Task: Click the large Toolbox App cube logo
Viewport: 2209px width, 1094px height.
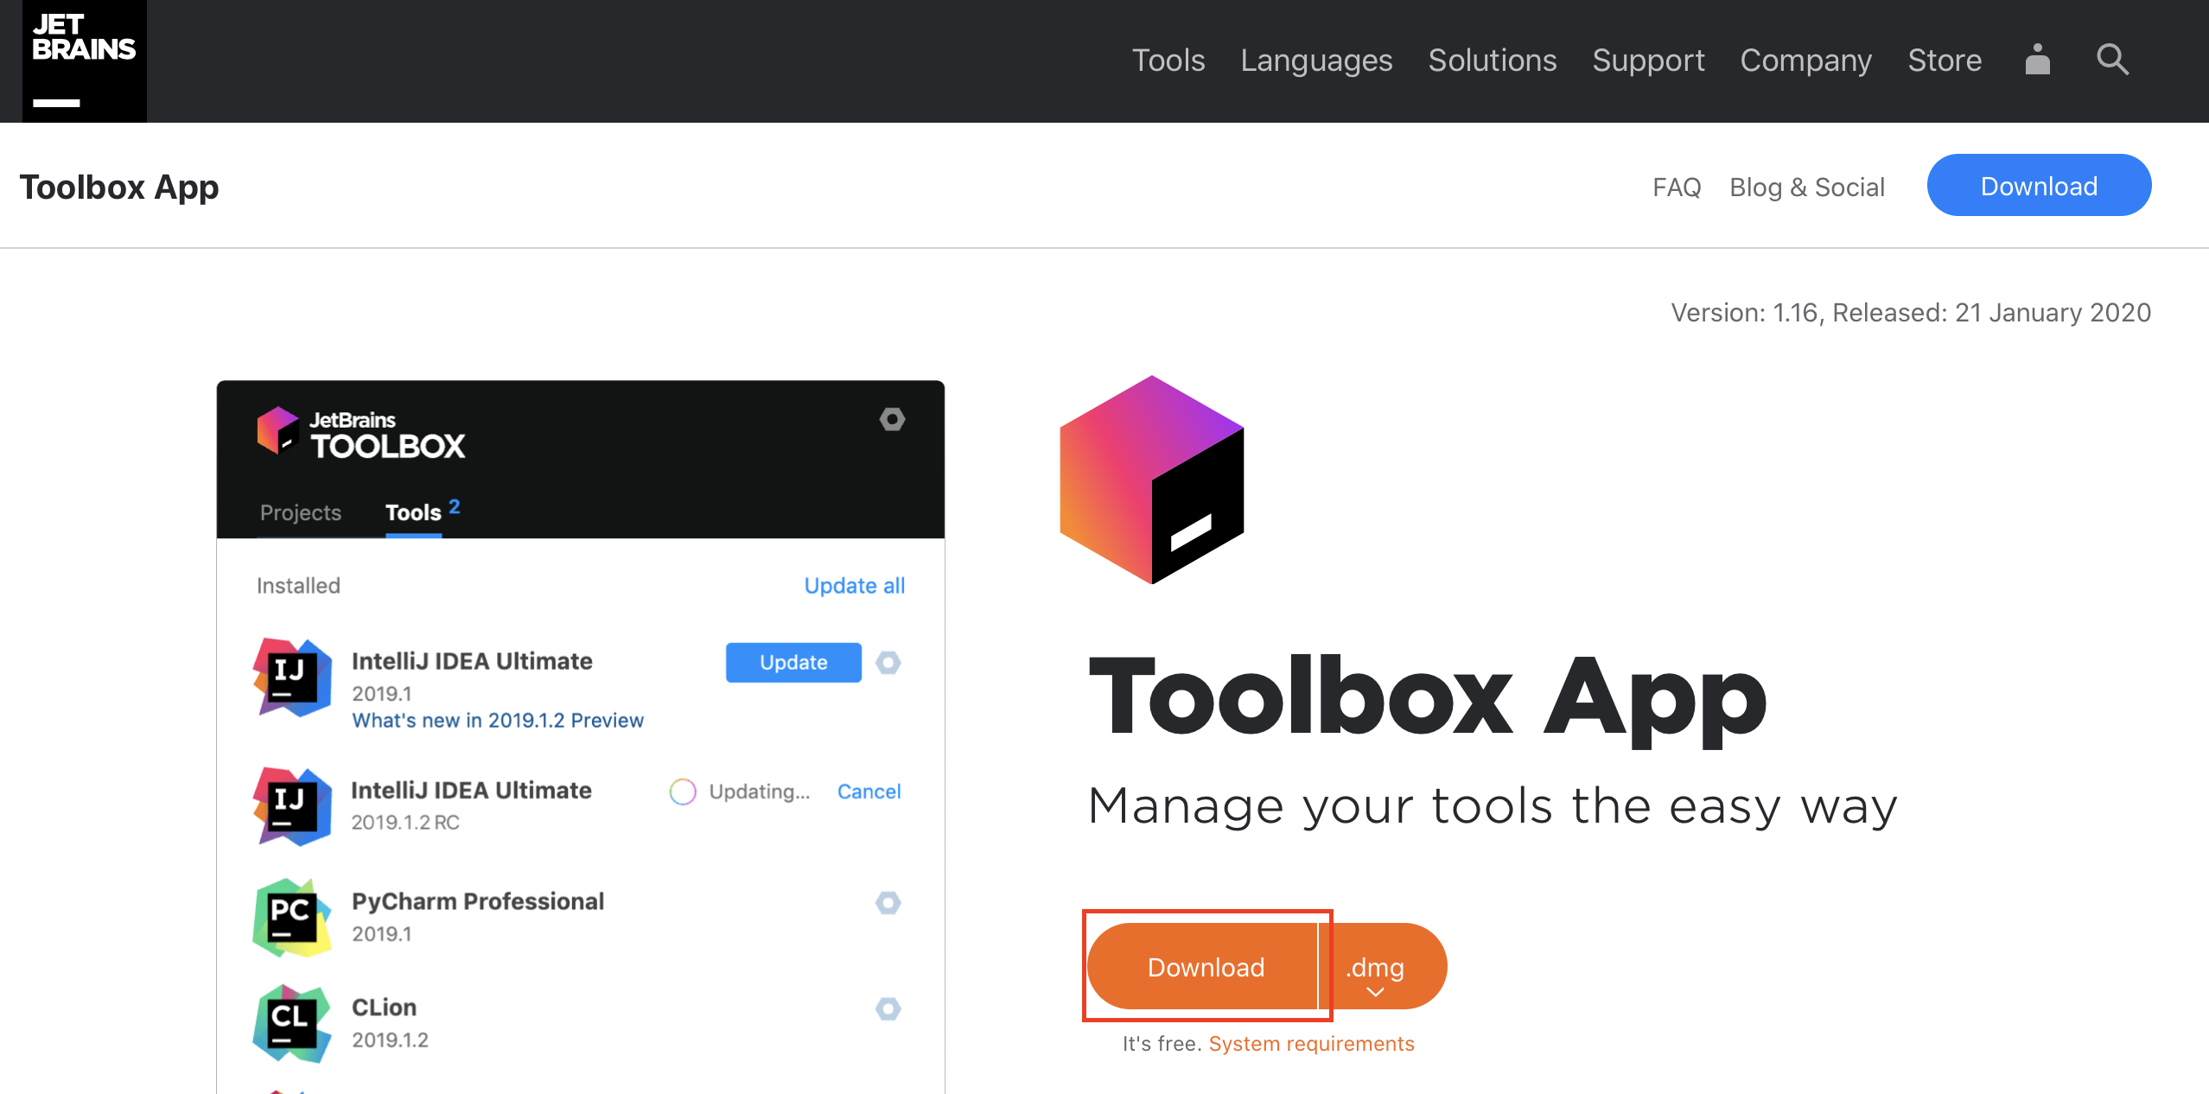Action: 1151,480
